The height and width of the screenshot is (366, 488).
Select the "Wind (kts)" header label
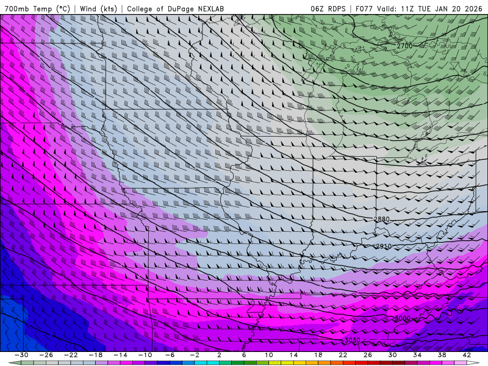(98, 9)
